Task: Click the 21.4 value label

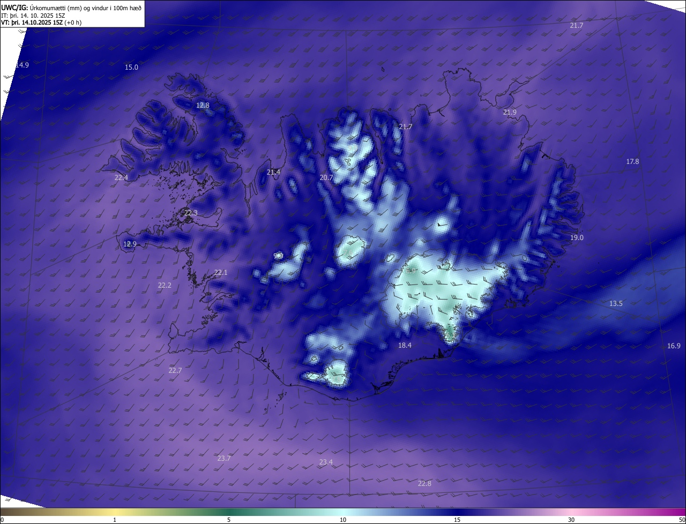Action: (x=273, y=172)
